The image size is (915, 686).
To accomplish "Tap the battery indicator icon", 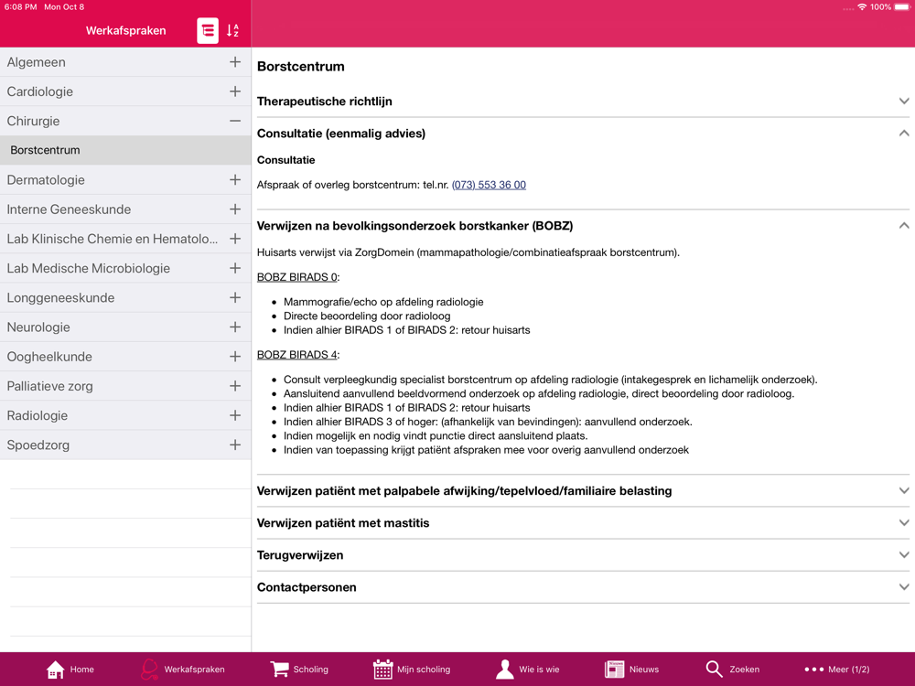I will (x=903, y=7).
